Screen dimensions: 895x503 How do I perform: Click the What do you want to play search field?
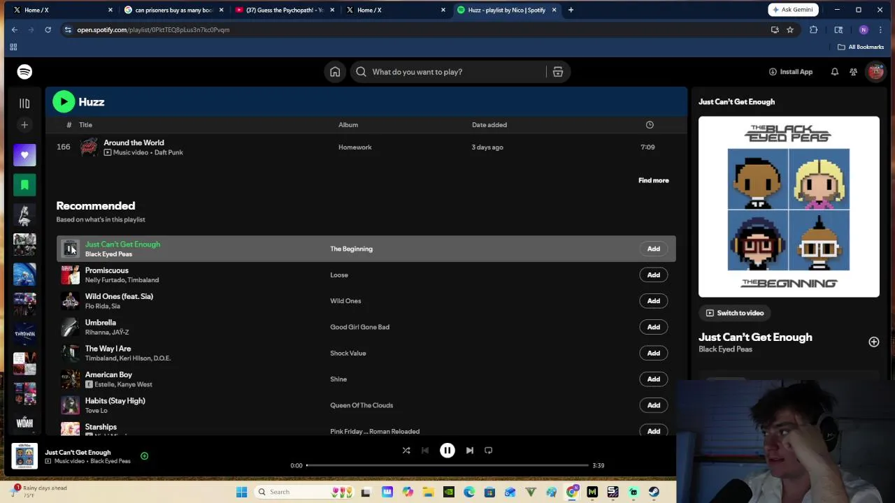pyautogui.click(x=450, y=72)
